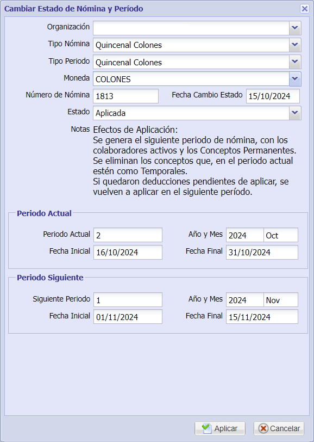Click the Fecha Final 15/11/2024 field
314x442 pixels.
click(x=262, y=317)
